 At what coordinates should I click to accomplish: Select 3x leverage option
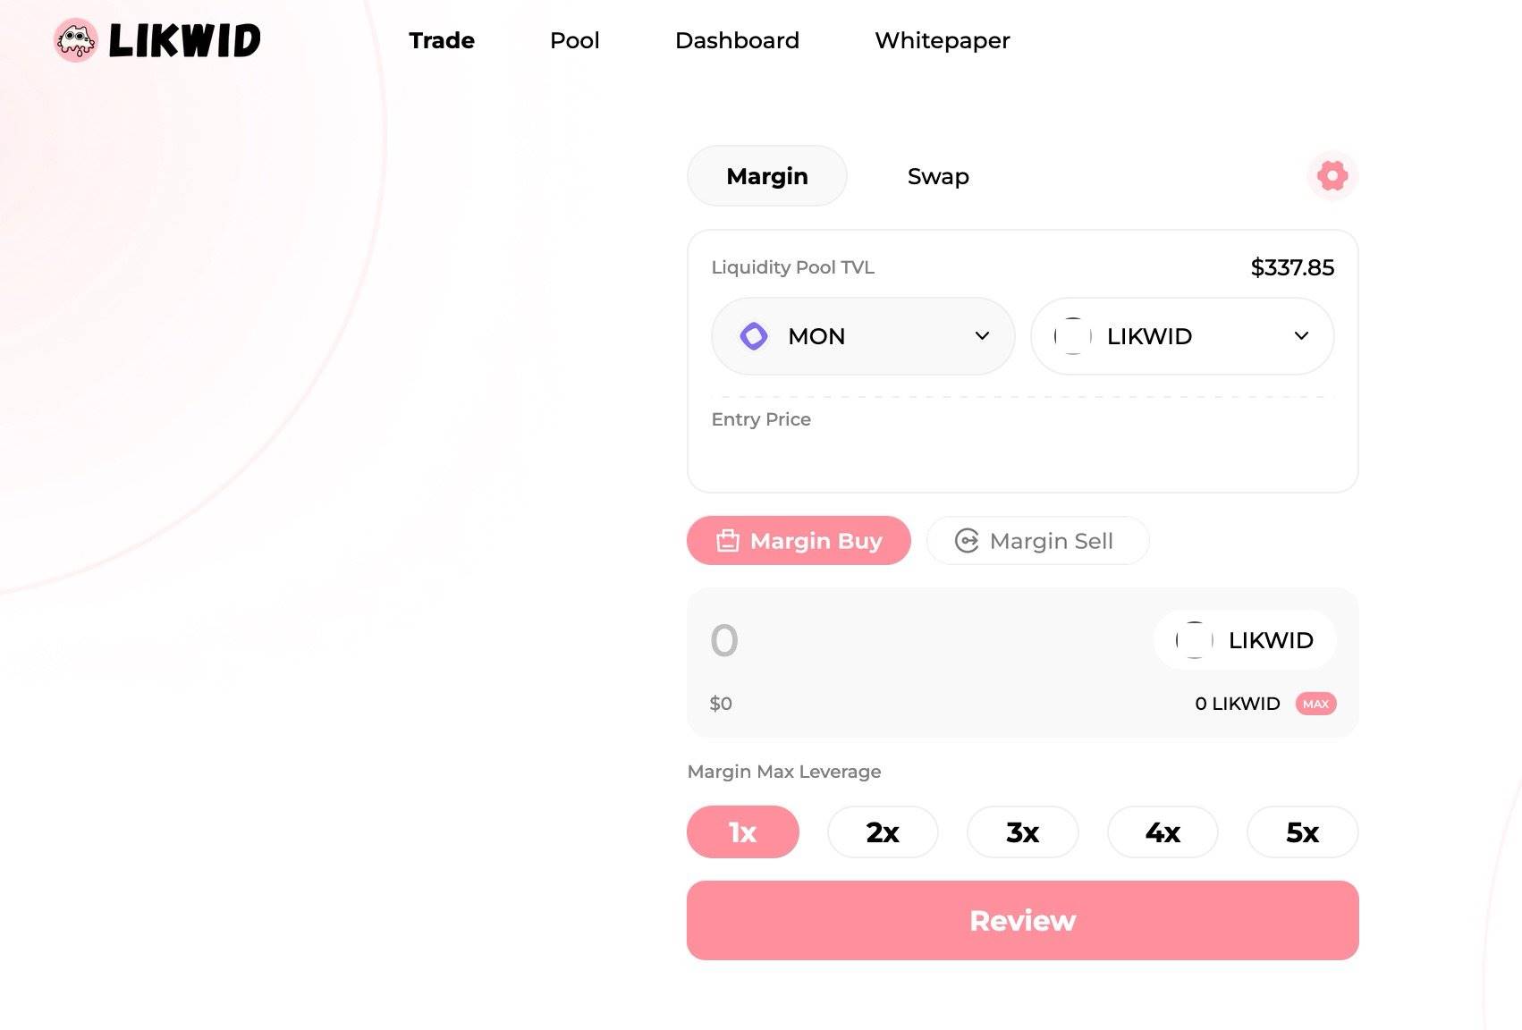click(x=1023, y=832)
